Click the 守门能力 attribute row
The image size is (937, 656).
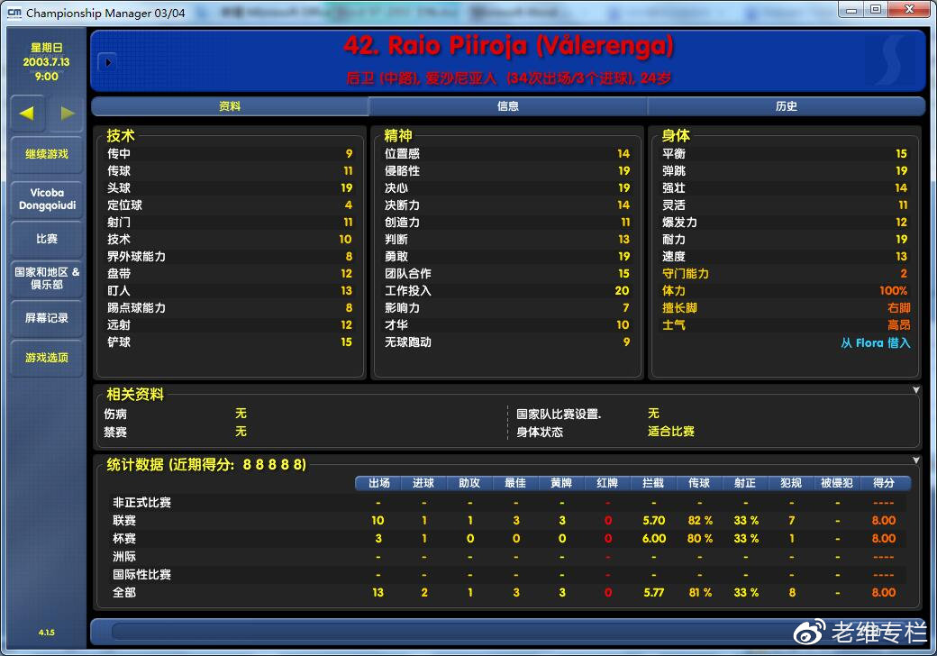point(785,274)
